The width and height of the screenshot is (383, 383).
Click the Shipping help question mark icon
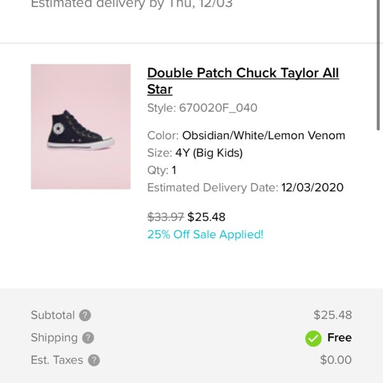[x=88, y=338]
